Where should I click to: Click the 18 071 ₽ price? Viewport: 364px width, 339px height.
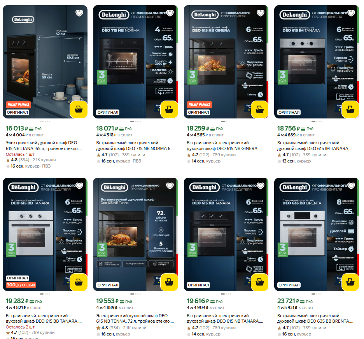[x=107, y=129]
